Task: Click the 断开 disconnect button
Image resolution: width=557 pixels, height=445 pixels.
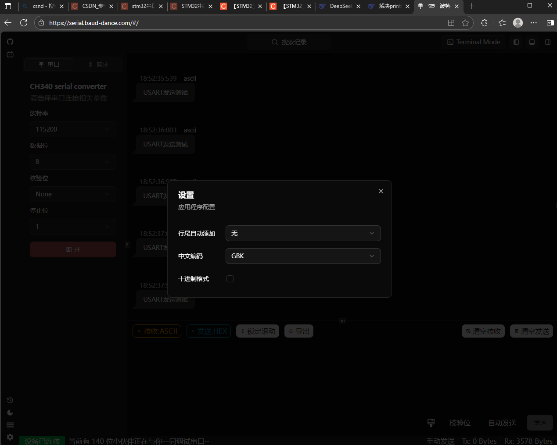Action: 73,249
